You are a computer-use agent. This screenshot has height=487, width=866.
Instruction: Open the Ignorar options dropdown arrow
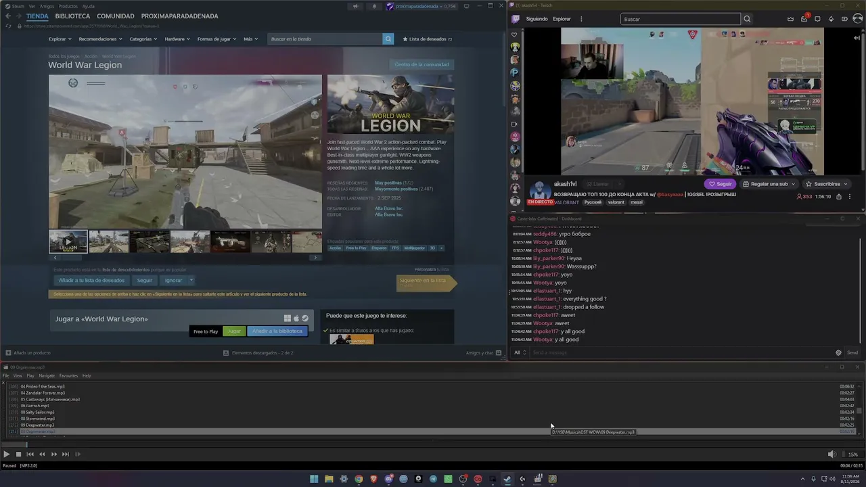[191, 280]
